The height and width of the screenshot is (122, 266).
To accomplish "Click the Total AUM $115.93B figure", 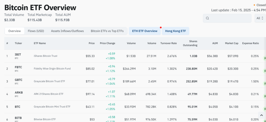I will click(62, 20).
